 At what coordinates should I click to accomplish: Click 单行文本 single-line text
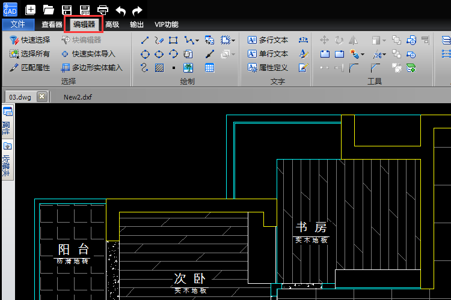coord(268,53)
